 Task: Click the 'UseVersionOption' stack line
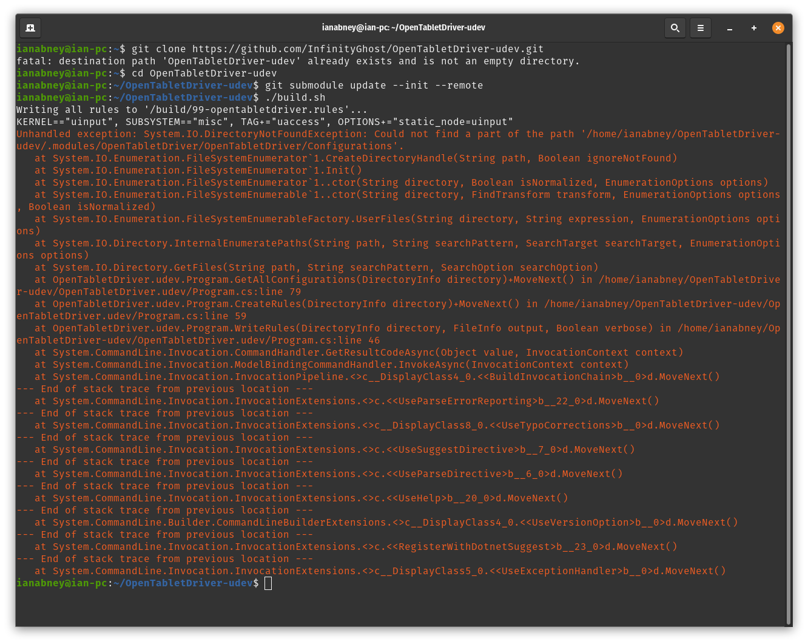pyautogui.click(x=386, y=522)
